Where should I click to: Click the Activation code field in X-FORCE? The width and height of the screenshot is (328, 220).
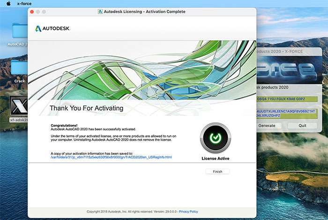pos(287,114)
